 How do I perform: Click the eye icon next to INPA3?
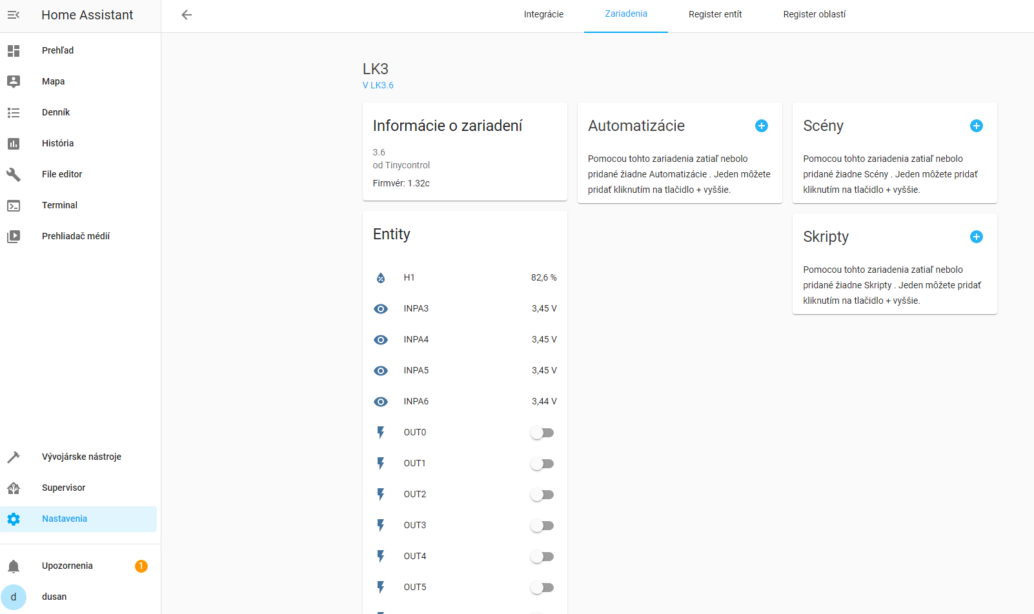point(381,309)
